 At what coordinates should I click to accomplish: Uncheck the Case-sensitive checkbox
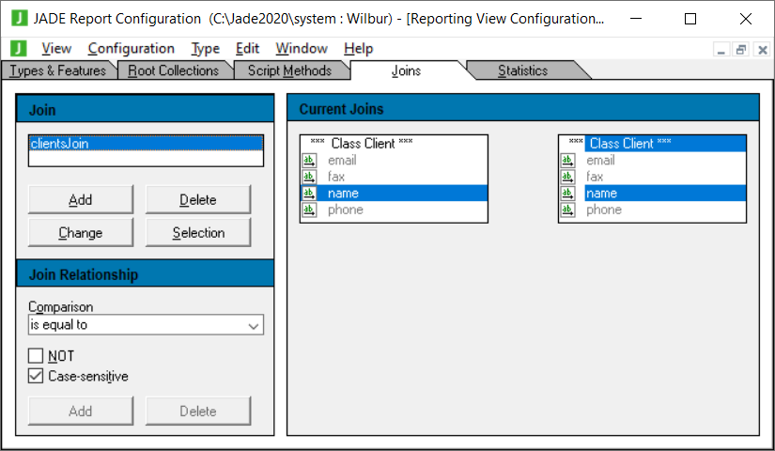click(36, 376)
